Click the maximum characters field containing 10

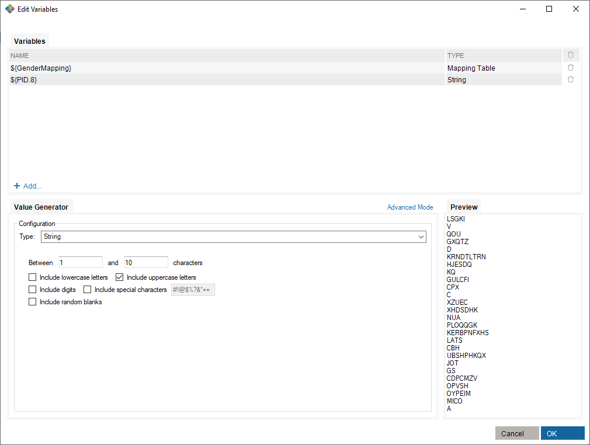pyautogui.click(x=146, y=263)
